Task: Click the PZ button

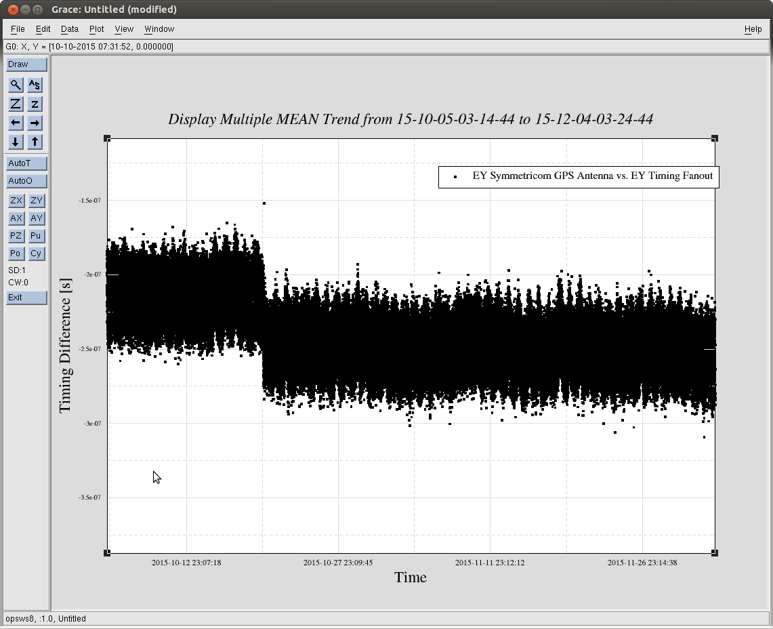Action: (x=16, y=236)
